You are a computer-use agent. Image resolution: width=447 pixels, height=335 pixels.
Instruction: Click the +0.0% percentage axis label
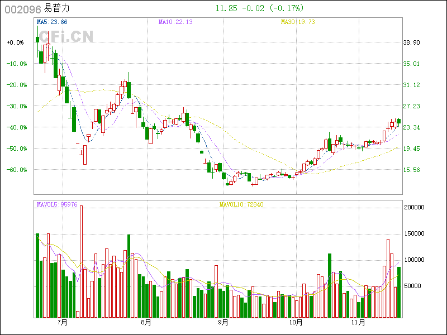coord(16,42)
